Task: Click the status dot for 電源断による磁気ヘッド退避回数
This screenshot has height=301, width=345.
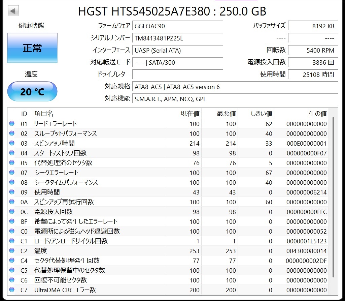Action: point(12,231)
